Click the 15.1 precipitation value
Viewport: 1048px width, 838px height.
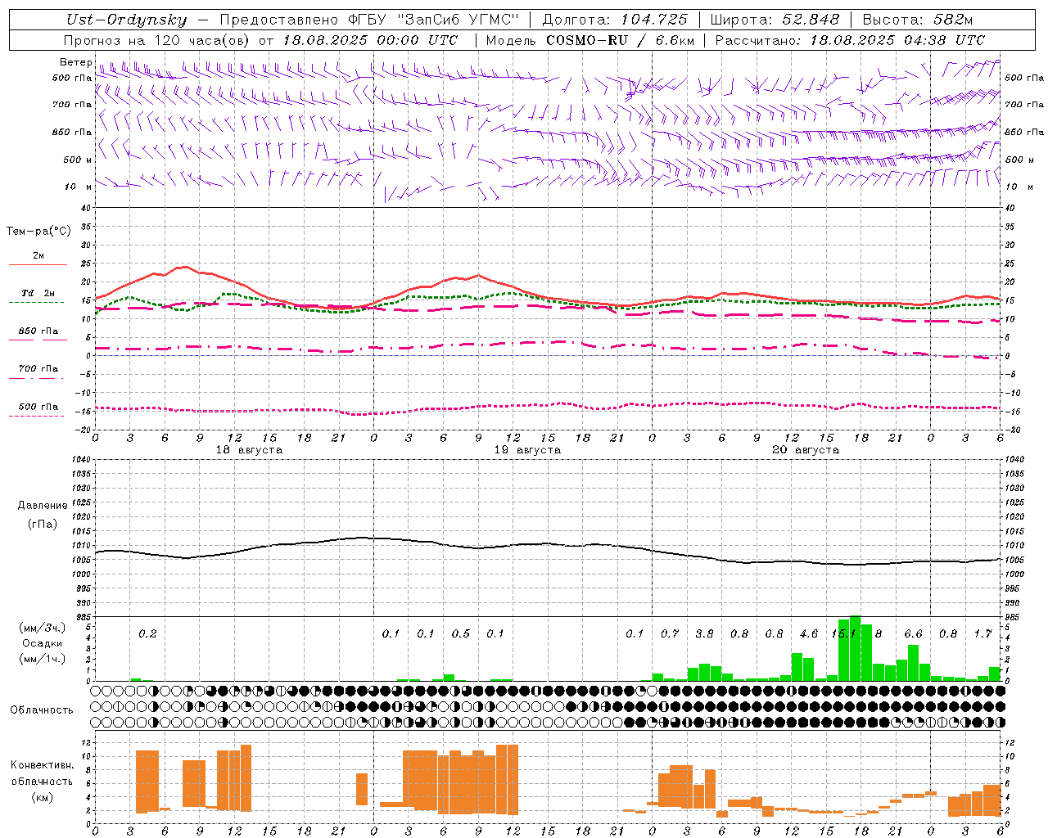coord(843,634)
